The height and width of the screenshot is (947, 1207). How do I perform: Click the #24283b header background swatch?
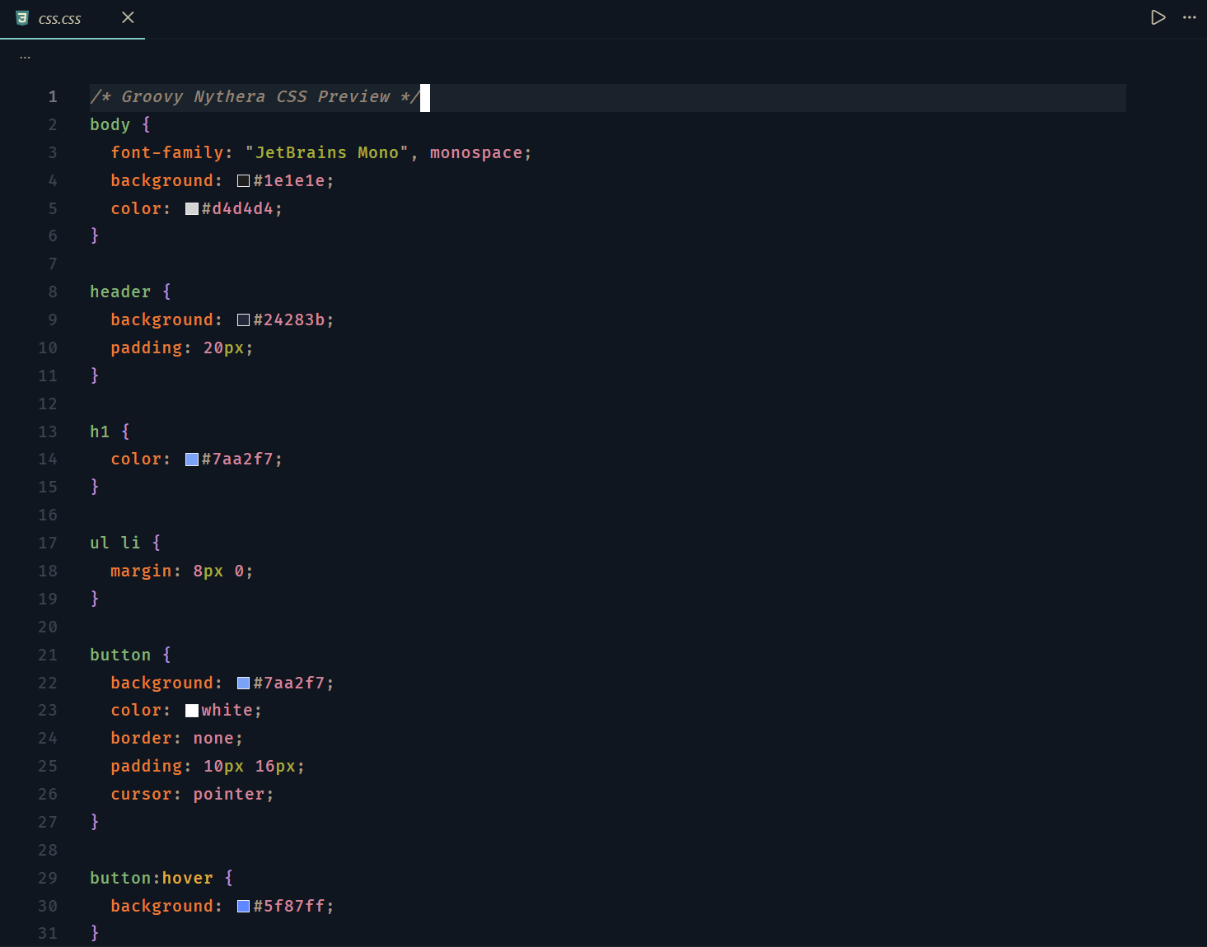[242, 320]
